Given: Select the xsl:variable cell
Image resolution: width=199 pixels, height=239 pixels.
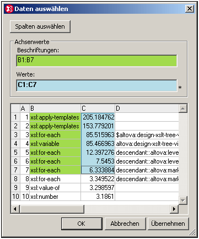Looking at the screenshot, I should (55, 144).
